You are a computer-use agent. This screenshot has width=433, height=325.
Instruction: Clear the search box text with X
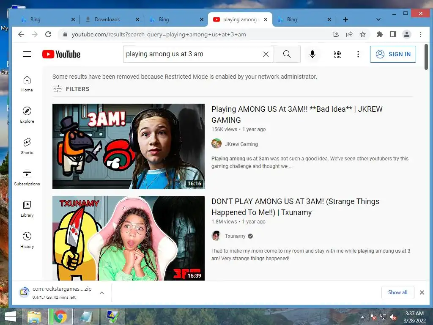click(x=266, y=54)
